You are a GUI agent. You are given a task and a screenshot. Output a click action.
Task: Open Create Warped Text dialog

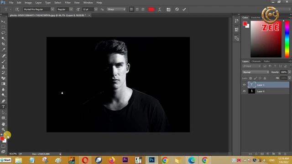[160, 9]
